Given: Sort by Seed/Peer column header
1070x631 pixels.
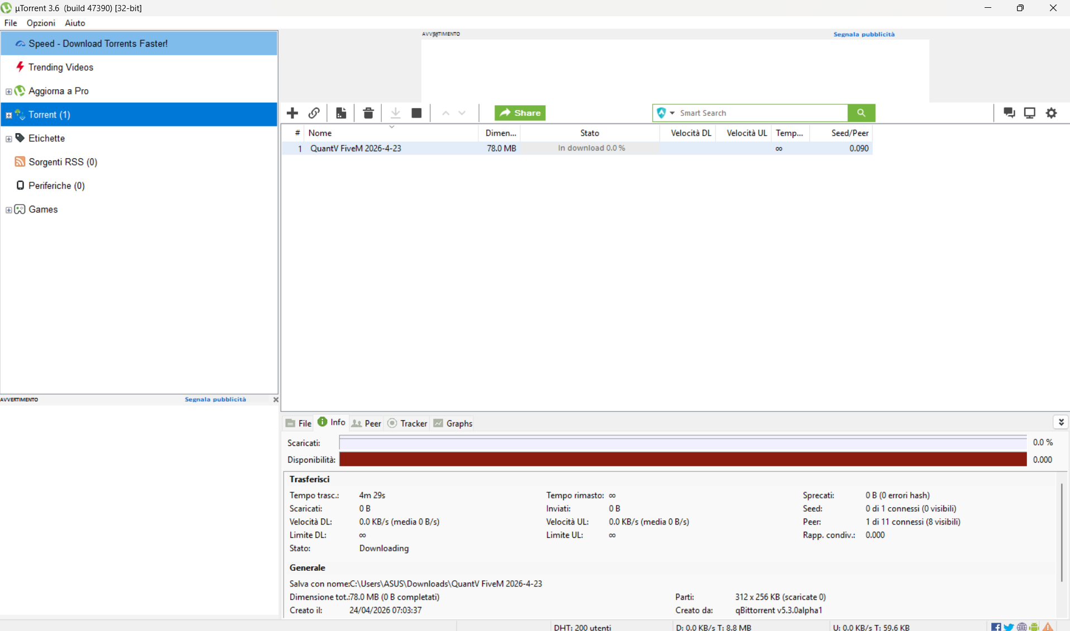Looking at the screenshot, I should 841,133.
